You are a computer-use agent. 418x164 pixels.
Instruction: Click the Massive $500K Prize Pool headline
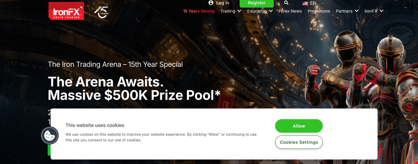134,95
